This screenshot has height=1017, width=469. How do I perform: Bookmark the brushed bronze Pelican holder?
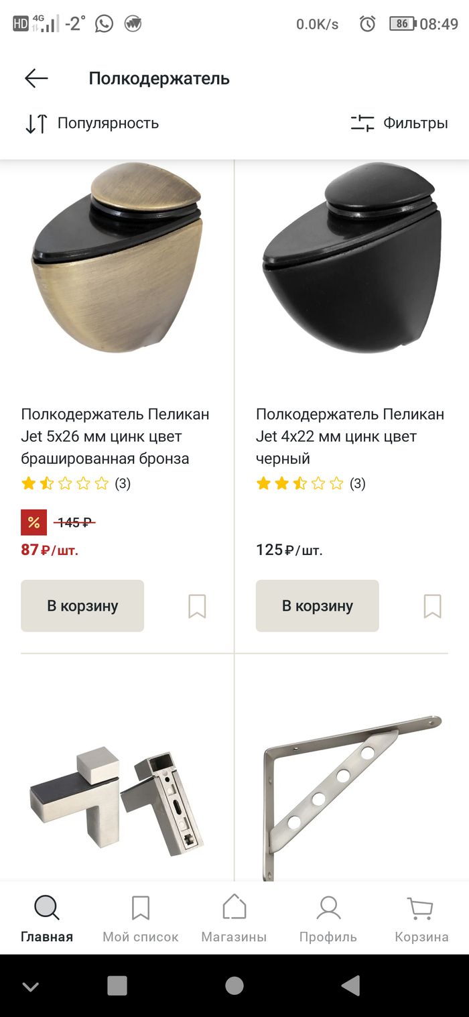tap(197, 606)
